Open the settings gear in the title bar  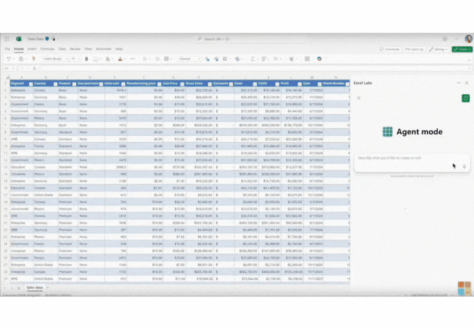pyautogui.click(x=445, y=39)
